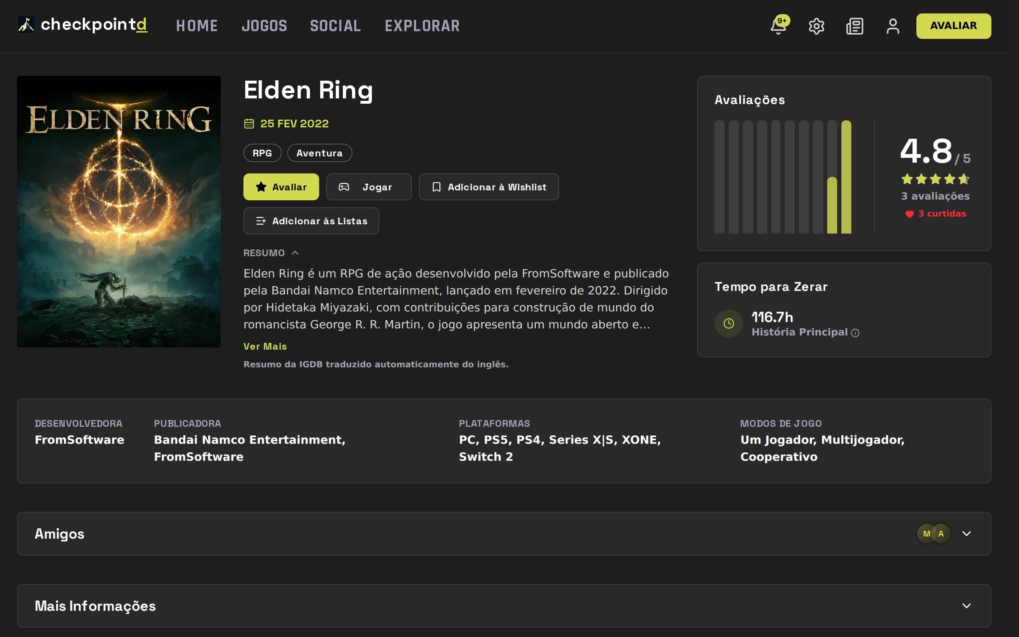Open the SOCIAL menu
The image size is (1019, 637).
335,26
